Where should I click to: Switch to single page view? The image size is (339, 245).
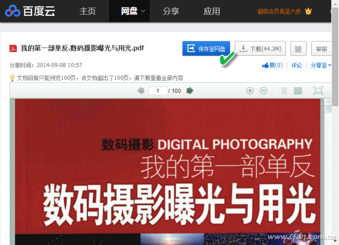[x=284, y=91]
